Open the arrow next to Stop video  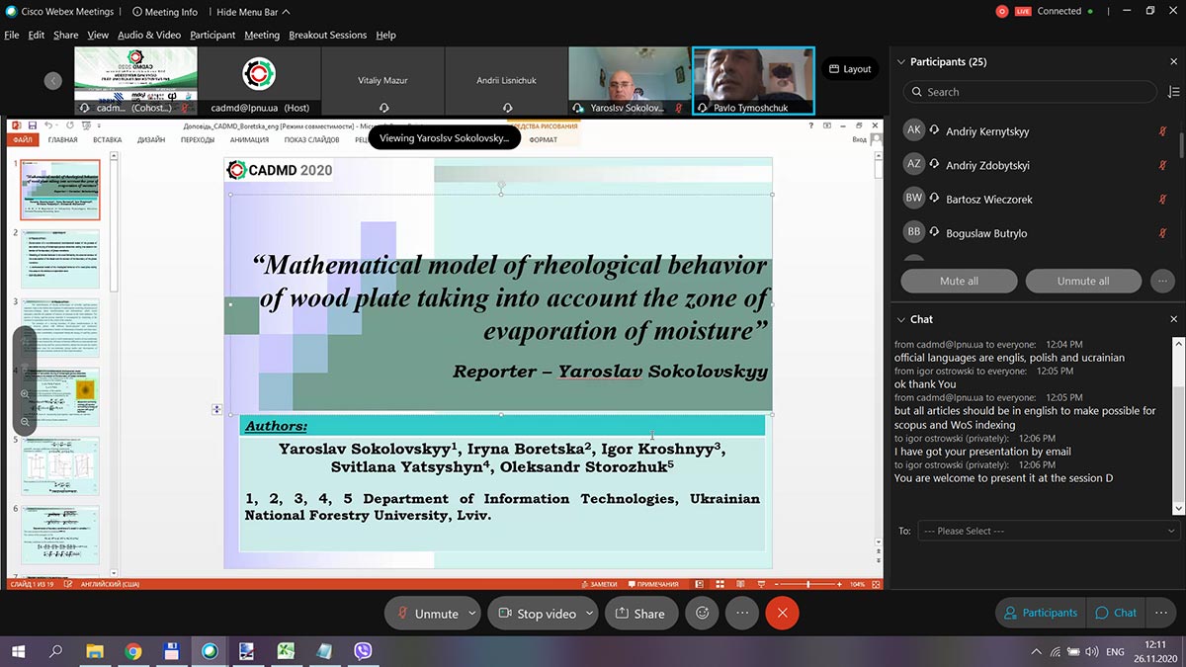590,613
